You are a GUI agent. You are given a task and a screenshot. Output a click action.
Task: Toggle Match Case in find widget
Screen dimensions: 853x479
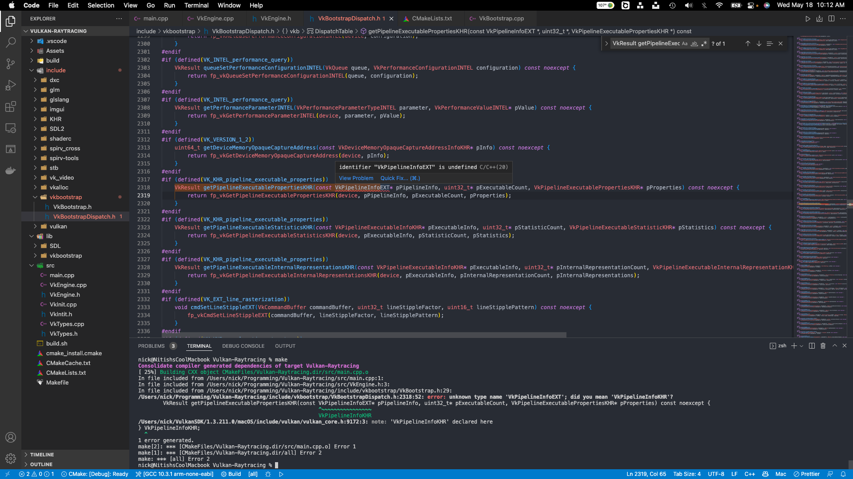click(685, 43)
